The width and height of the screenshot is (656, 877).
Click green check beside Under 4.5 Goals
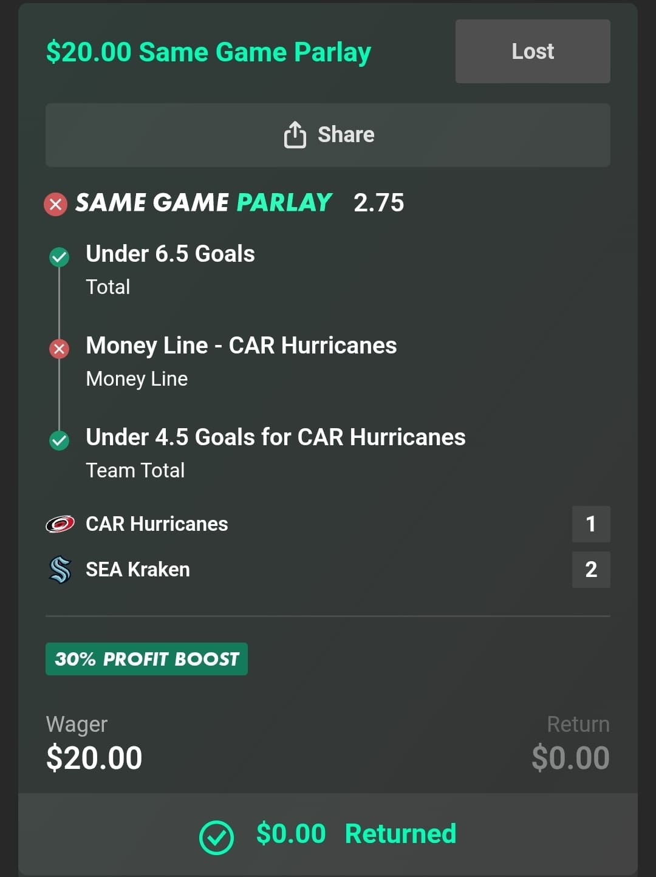click(x=59, y=440)
